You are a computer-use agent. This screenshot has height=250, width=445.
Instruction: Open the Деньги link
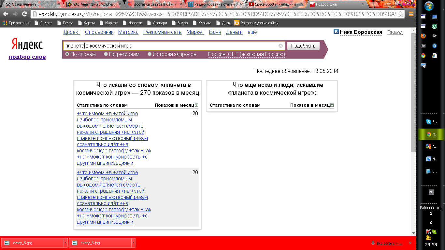coord(234,32)
